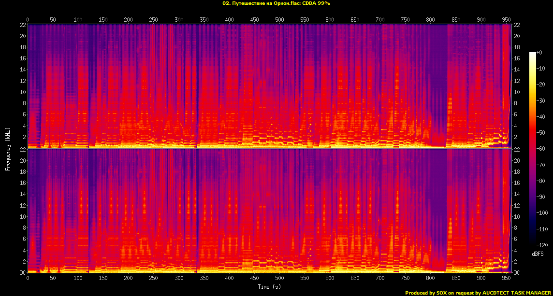Click the 'Produced by SOX' footer text

[477, 293]
